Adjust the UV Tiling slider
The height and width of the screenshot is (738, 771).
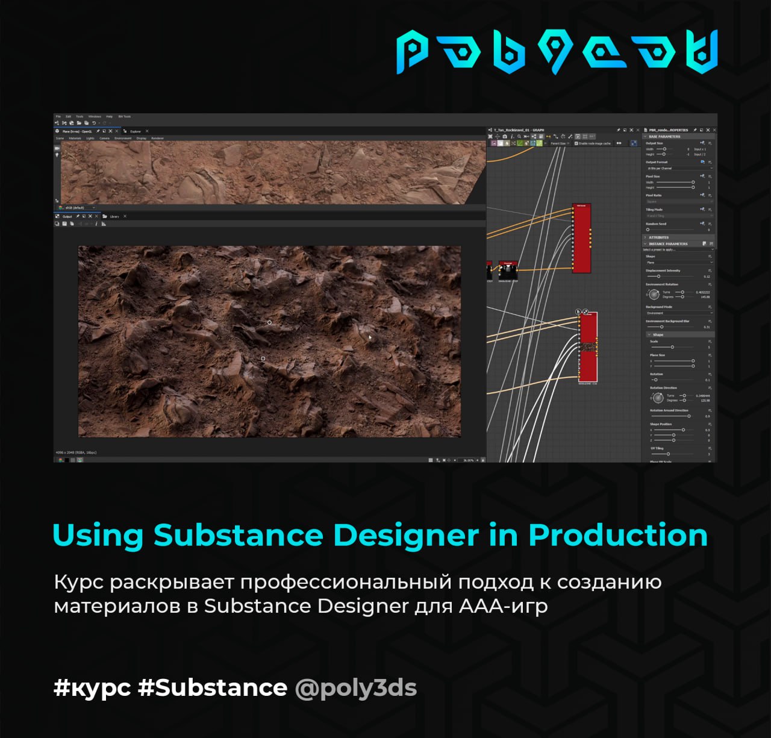tap(672, 454)
